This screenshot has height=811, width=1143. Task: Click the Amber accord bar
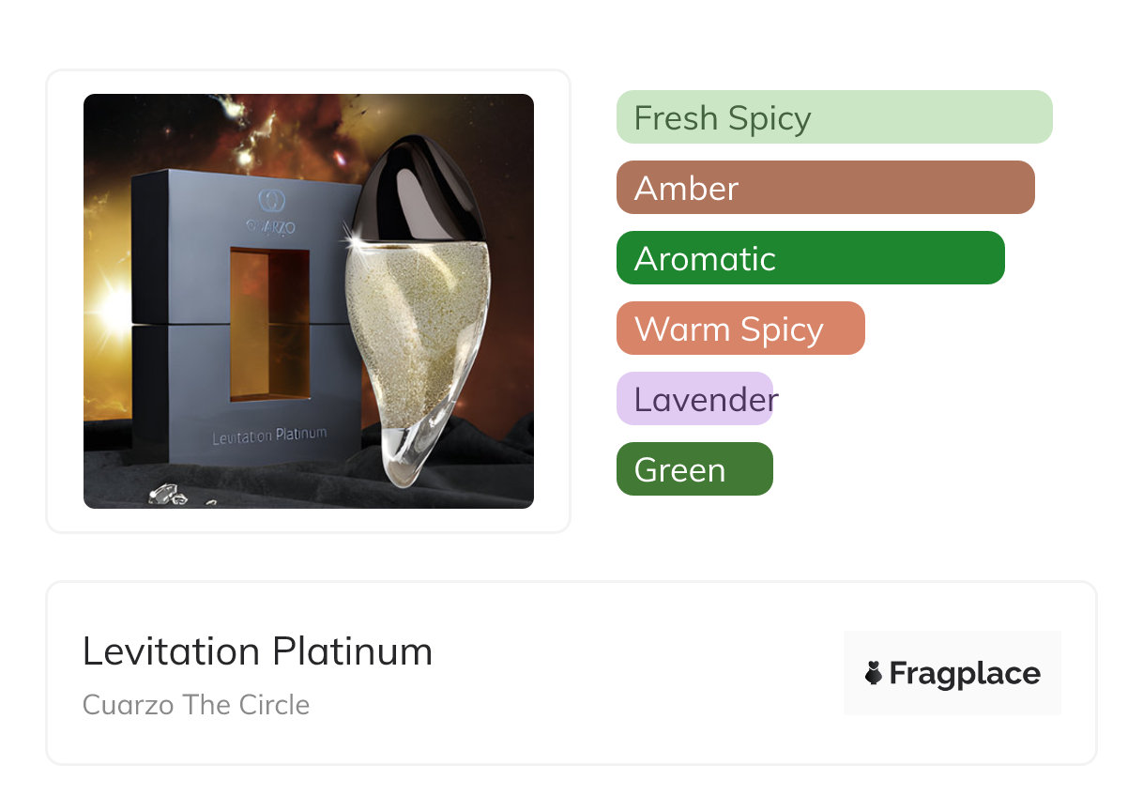(x=825, y=188)
